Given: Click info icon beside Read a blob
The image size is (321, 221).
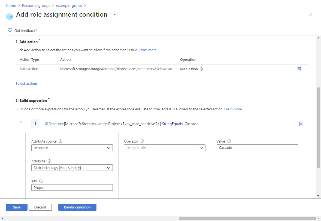Looking at the screenshot, I should [x=201, y=69].
